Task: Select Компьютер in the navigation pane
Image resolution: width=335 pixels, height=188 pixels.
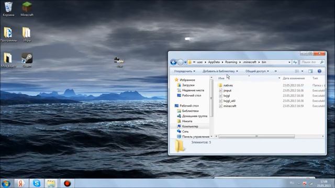Action: [x=190, y=126]
